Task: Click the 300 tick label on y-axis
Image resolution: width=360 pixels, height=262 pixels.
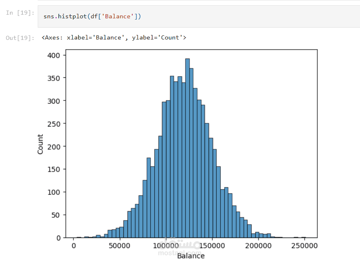Action: click(54, 101)
